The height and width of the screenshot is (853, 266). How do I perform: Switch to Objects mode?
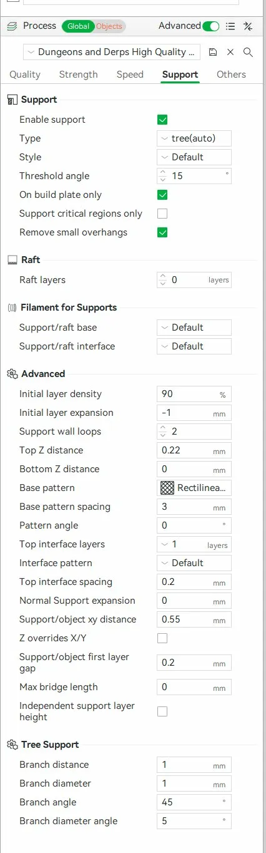[x=109, y=26]
